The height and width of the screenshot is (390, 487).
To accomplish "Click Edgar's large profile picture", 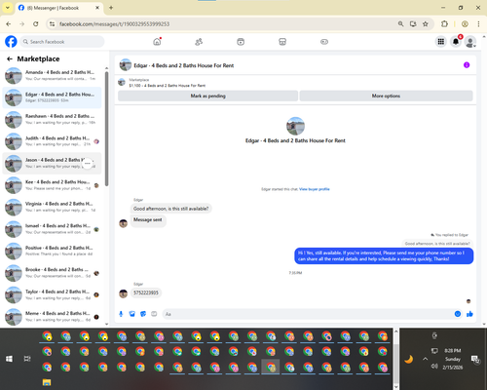I will tap(295, 126).
